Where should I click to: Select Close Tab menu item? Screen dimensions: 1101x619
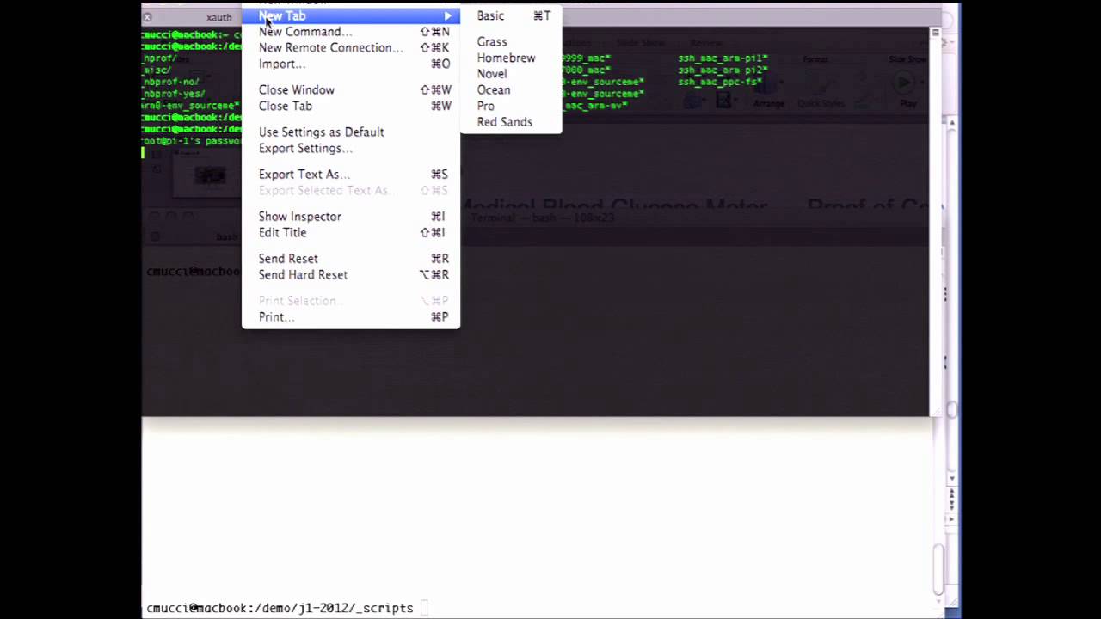[x=351, y=107]
